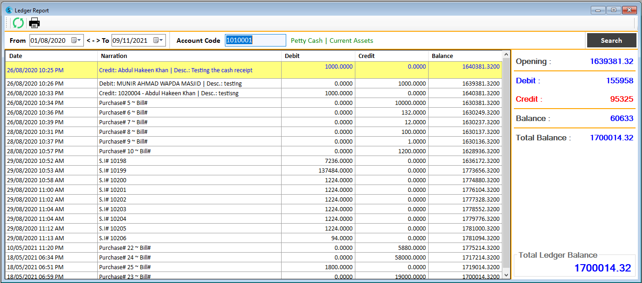Click the Account Code input field
Viewport: 642px width, 283px height.
pyautogui.click(x=255, y=40)
